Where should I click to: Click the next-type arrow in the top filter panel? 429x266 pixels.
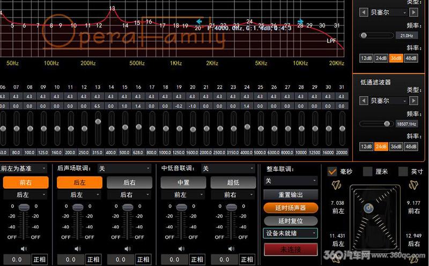413,12
